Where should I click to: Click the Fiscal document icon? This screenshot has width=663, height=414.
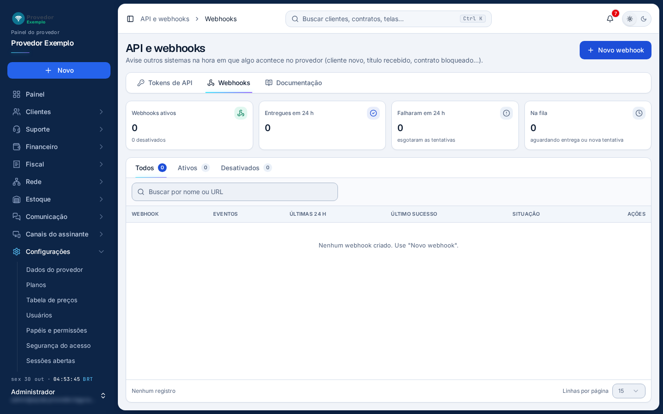coord(17,164)
